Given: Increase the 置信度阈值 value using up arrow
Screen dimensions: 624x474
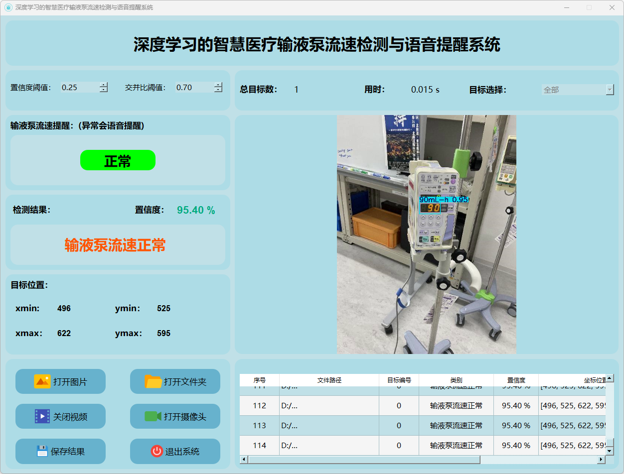Looking at the screenshot, I should (104, 85).
